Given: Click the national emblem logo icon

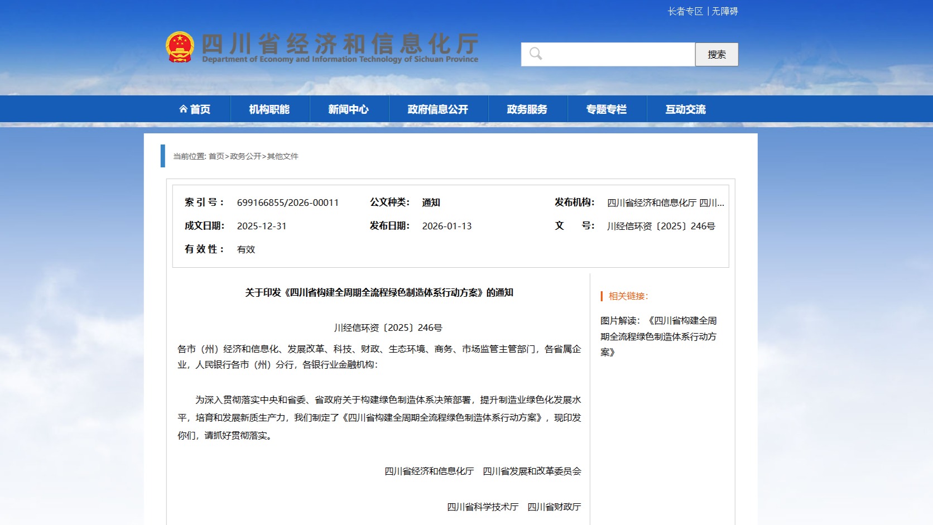Looking at the screenshot, I should coord(180,47).
